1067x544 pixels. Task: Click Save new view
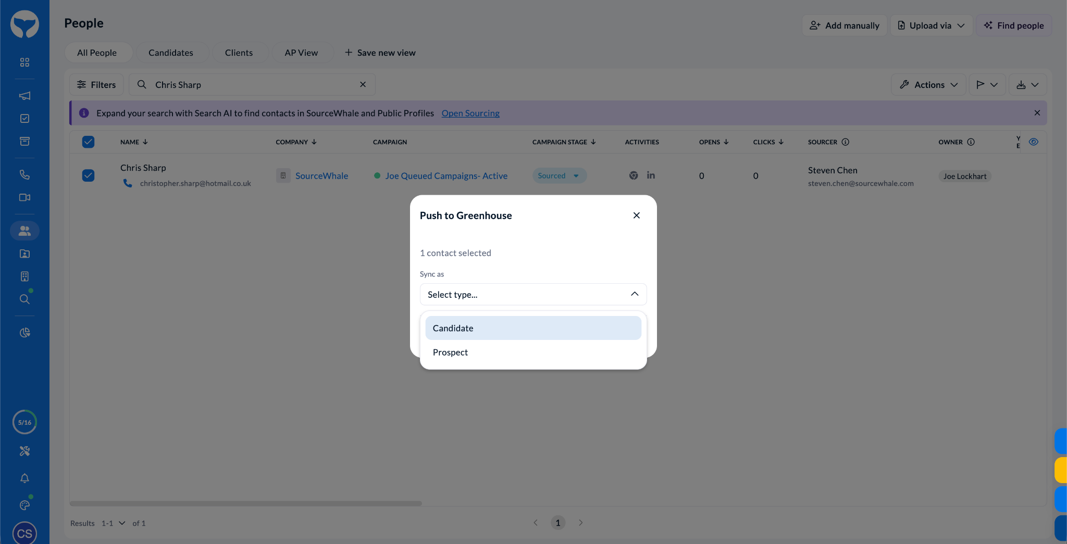pos(380,53)
